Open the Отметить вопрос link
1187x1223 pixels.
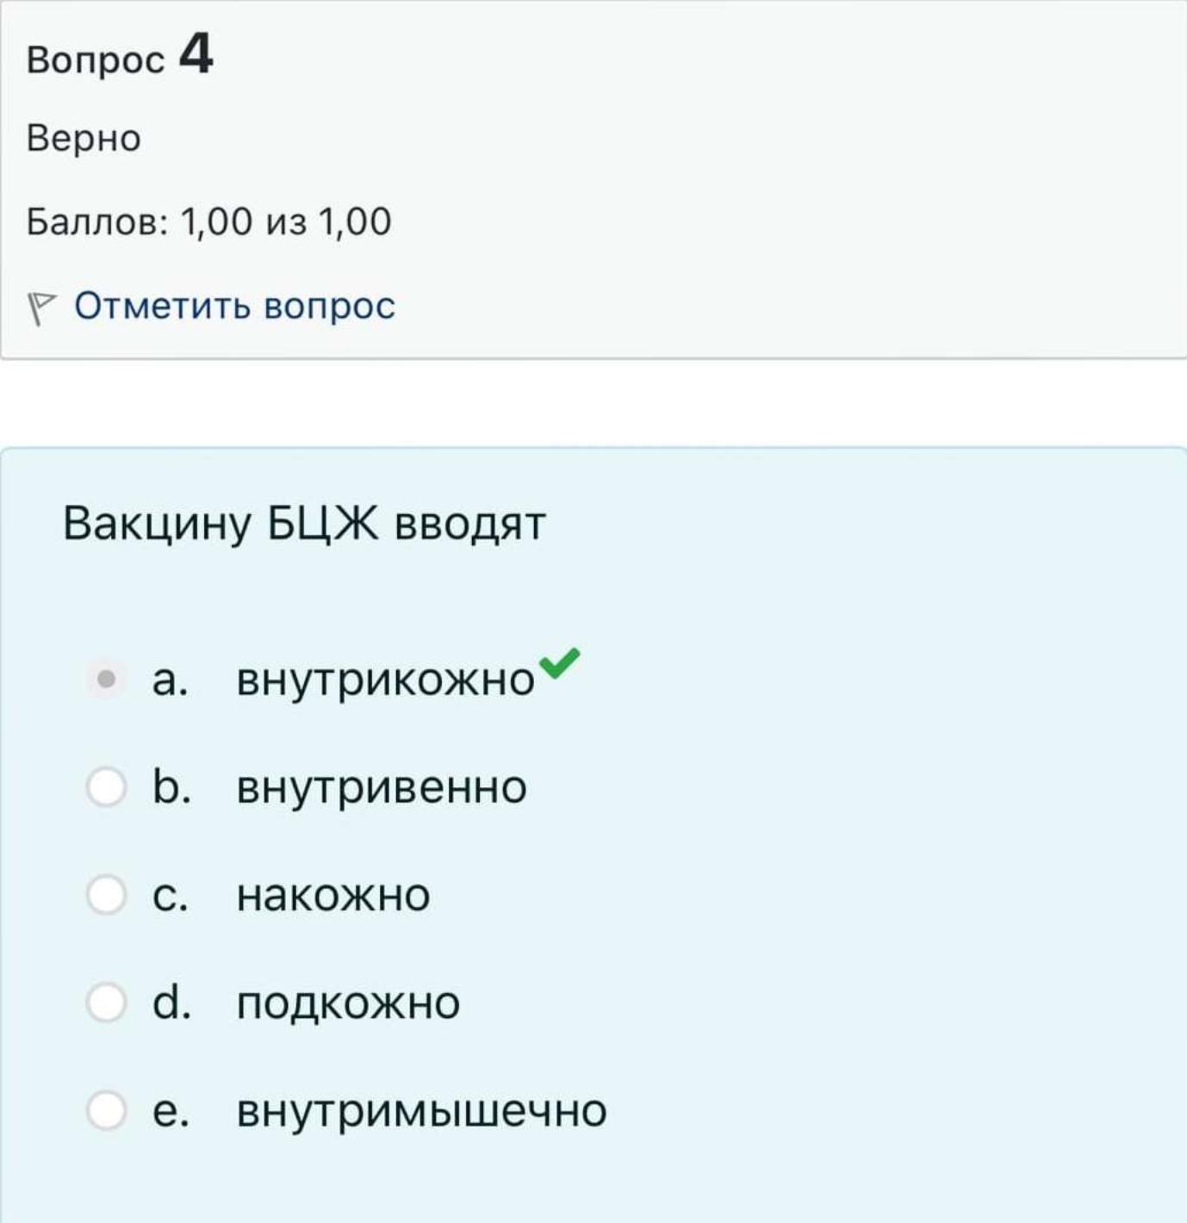(234, 306)
